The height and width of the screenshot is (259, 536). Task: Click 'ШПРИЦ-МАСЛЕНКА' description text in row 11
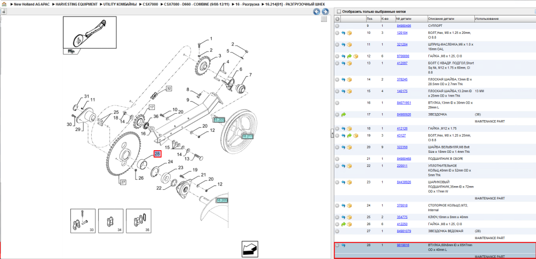pyautogui.click(x=442, y=45)
